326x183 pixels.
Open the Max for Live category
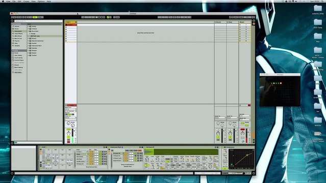[18, 38]
